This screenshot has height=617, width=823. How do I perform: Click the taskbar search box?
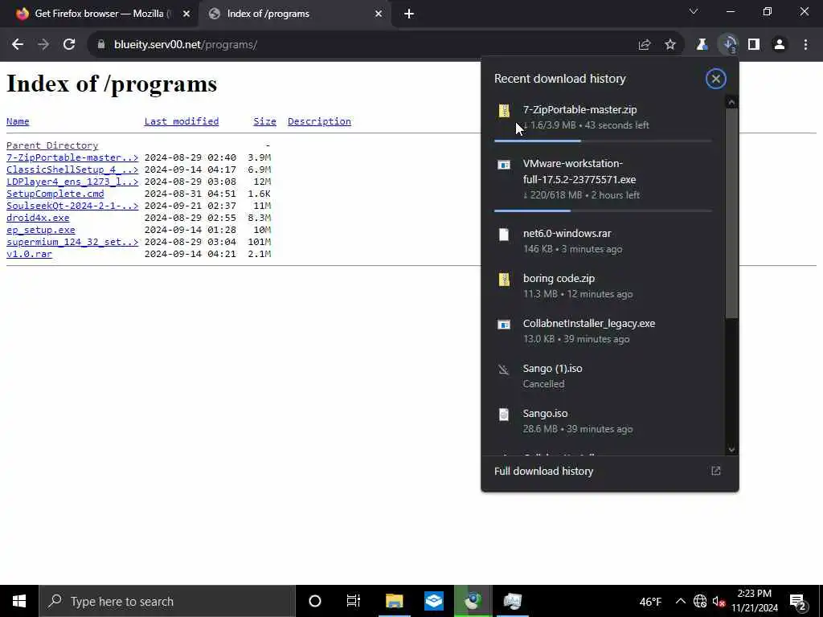click(167, 601)
